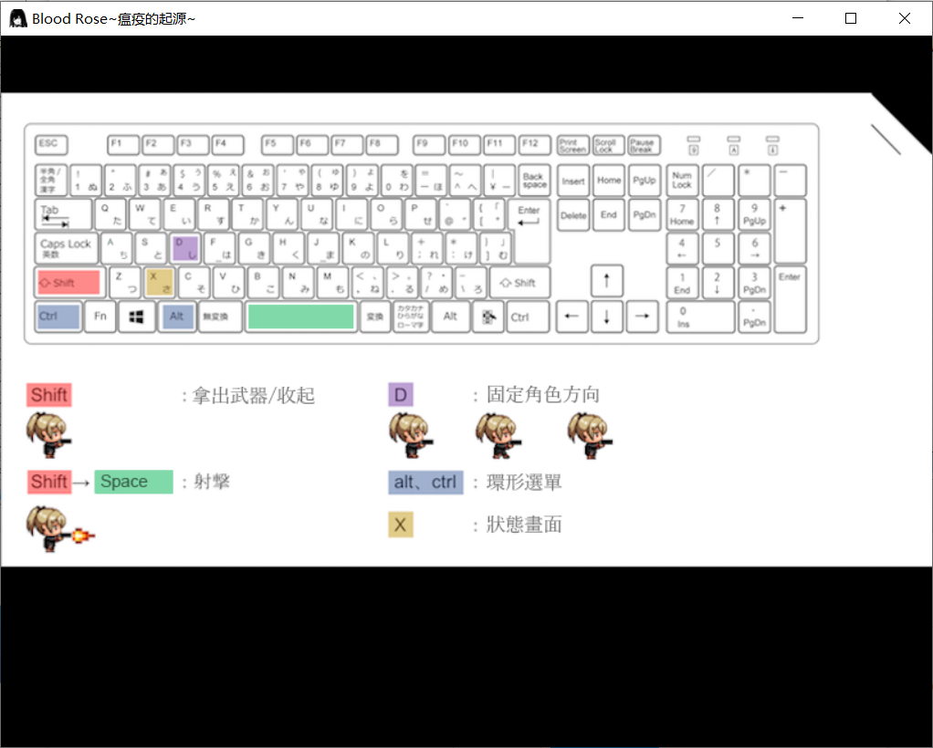The height and width of the screenshot is (748, 933).
Task: Minimize the Blood Rose window
Action: click(798, 18)
